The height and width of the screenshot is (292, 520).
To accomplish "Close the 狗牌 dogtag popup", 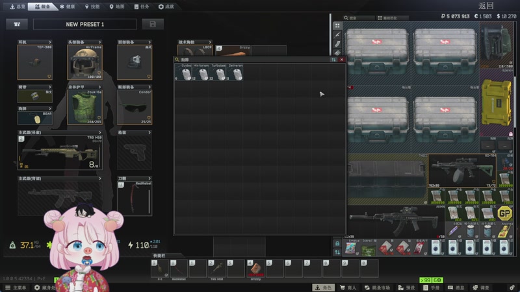I will point(342,60).
